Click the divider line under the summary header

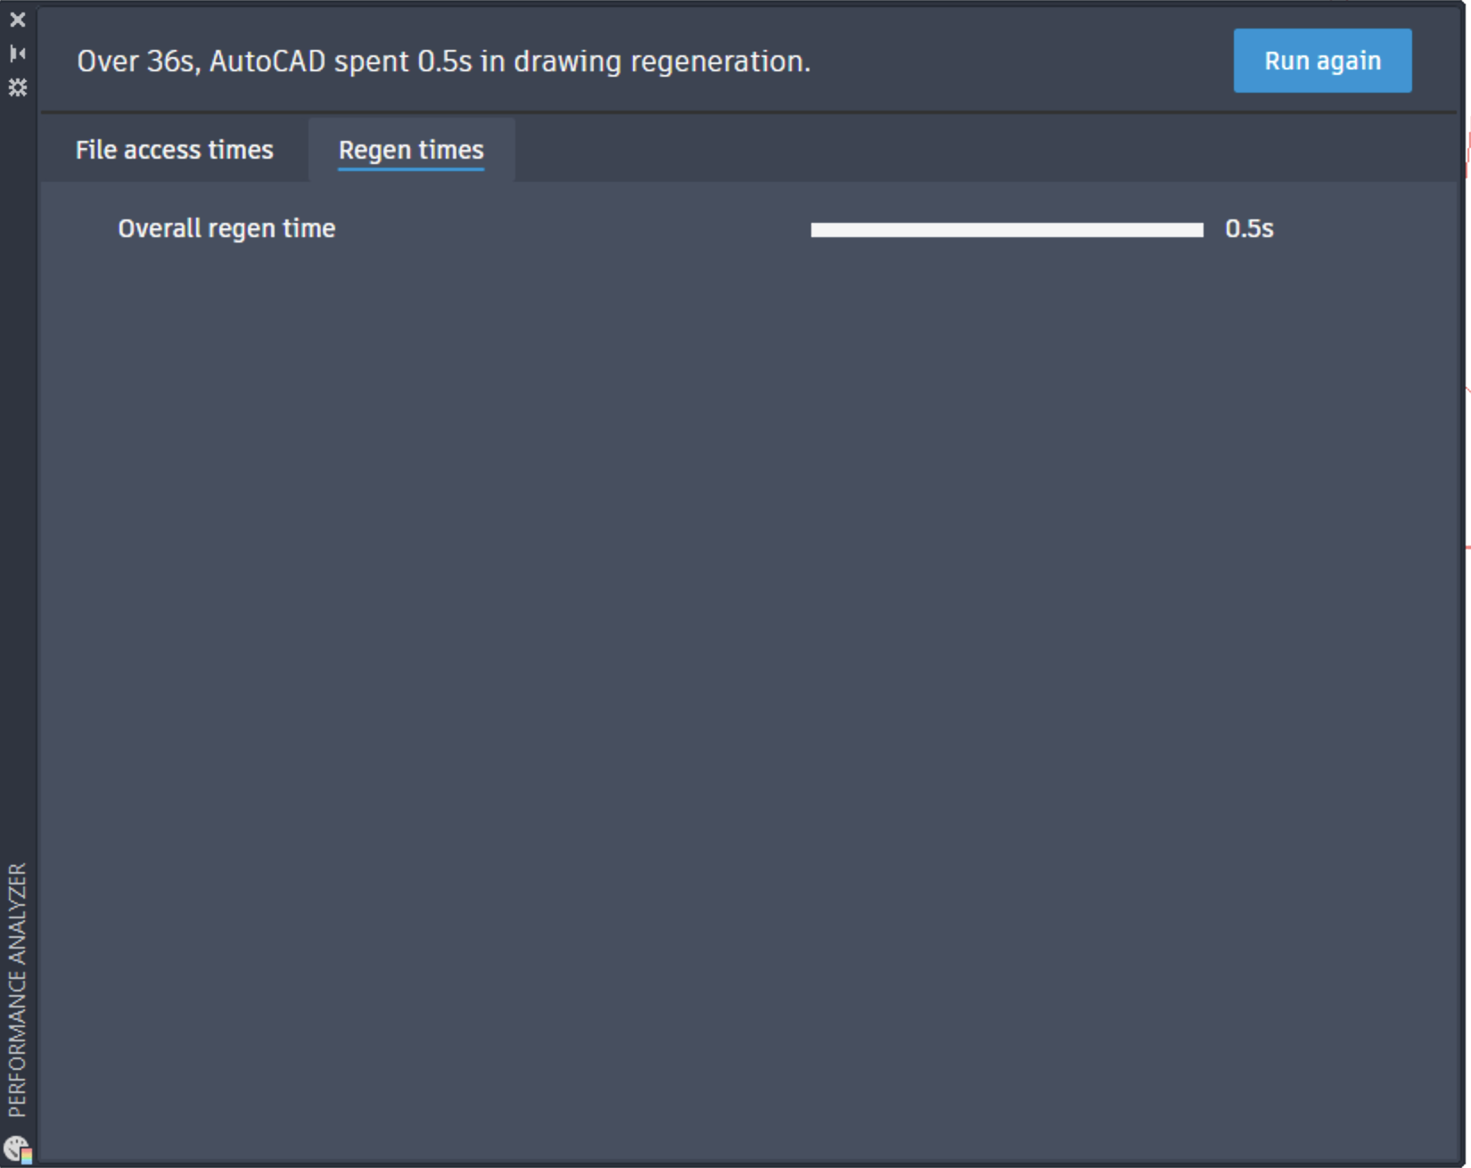click(x=749, y=112)
